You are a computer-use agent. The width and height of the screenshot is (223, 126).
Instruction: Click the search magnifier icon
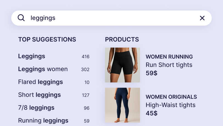(21, 18)
